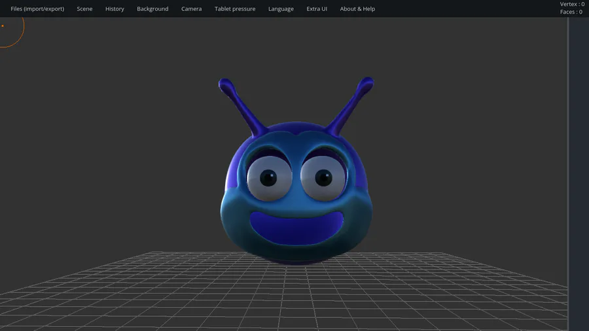Open the Extra UI menu
The image size is (589, 331).
pos(317,9)
